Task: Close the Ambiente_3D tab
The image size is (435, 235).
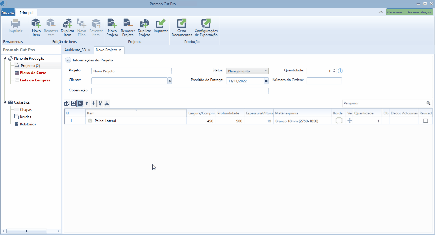Action: [x=89, y=50]
